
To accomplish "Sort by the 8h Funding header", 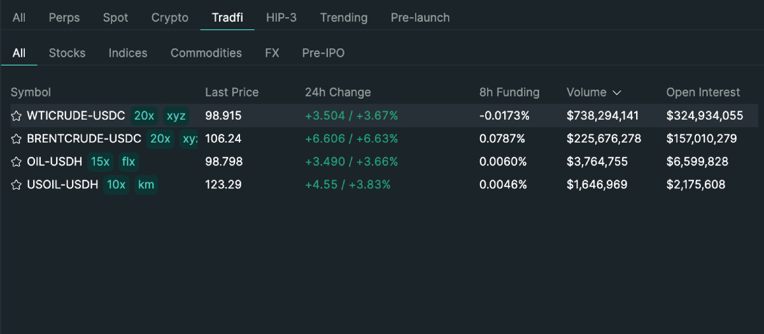I will (509, 92).
